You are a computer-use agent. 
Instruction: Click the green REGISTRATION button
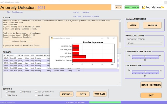point(132,8)
